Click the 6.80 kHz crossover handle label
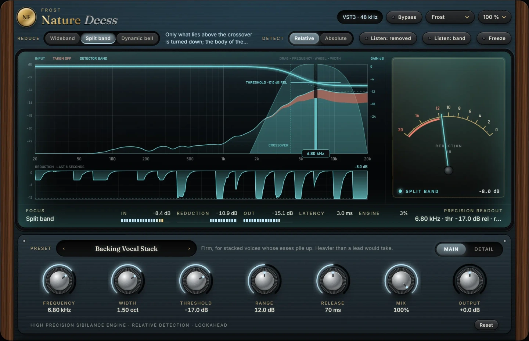 click(x=316, y=153)
